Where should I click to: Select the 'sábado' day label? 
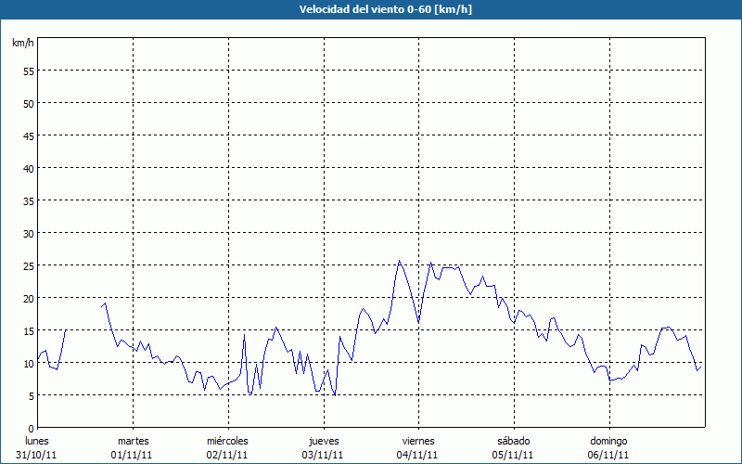[513, 441]
